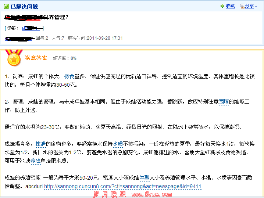Screen dimensions: 264x198
Task: Click the question title ending in 饲养管理
Action: point(37,17)
